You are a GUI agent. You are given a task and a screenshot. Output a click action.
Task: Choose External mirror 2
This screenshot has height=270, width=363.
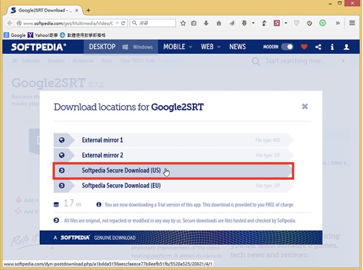tap(174, 155)
